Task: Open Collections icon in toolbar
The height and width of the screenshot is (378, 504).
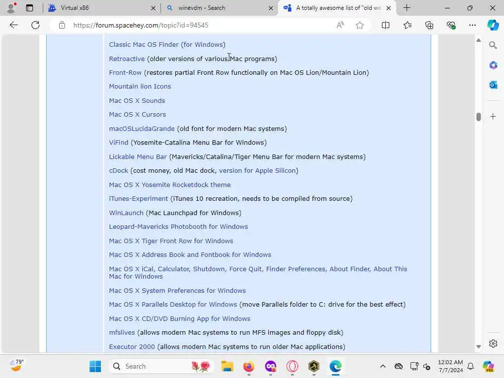Action: point(429,25)
